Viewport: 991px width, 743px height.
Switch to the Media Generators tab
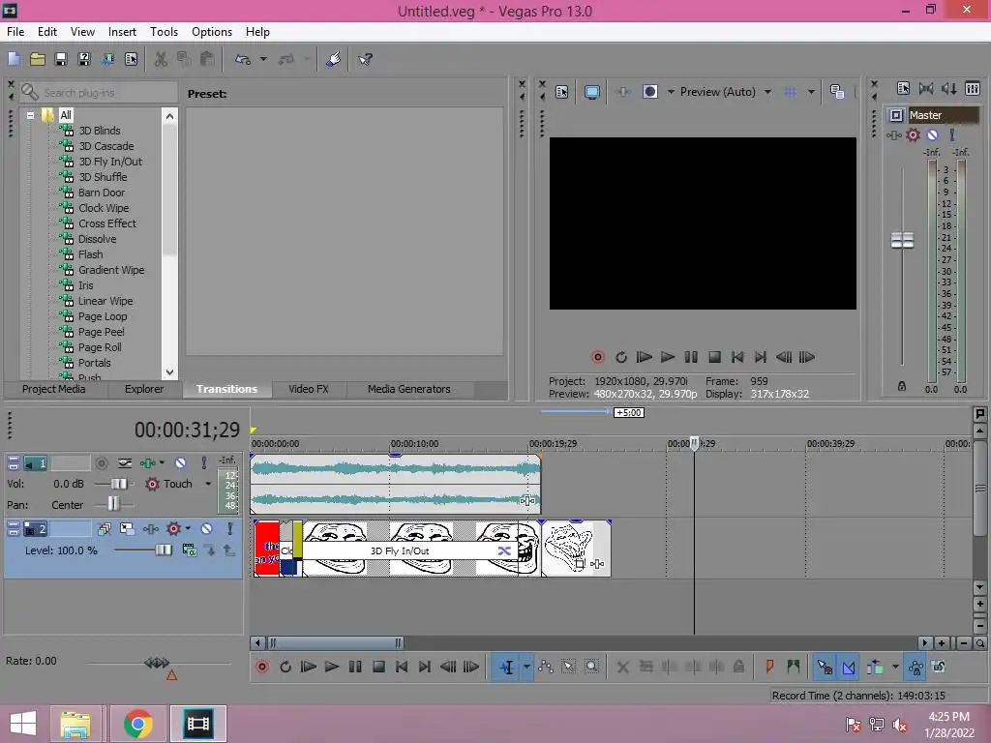(x=409, y=389)
